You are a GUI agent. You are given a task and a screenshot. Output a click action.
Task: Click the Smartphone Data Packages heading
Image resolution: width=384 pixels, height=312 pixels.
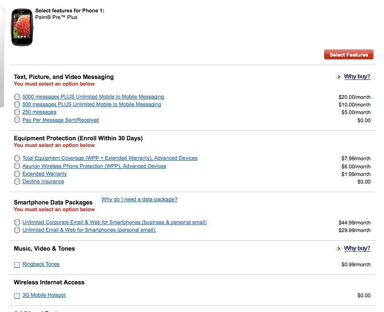[53, 202]
